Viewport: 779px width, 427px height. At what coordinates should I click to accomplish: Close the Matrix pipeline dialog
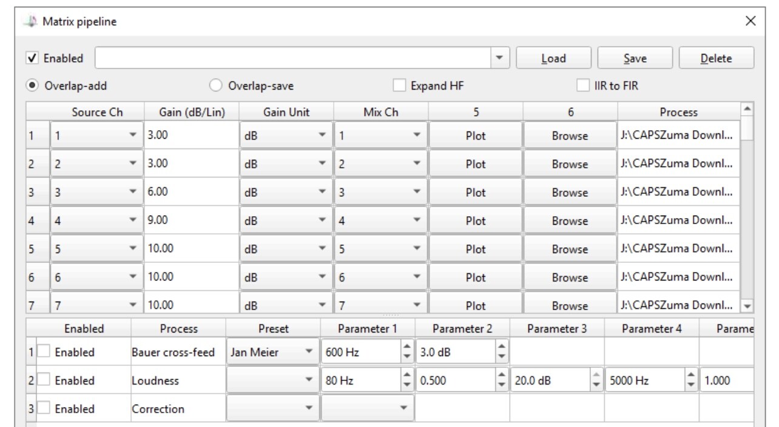coord(750,21)
